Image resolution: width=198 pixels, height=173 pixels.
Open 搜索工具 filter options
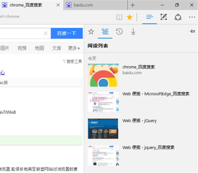click(x=72, y=62)
